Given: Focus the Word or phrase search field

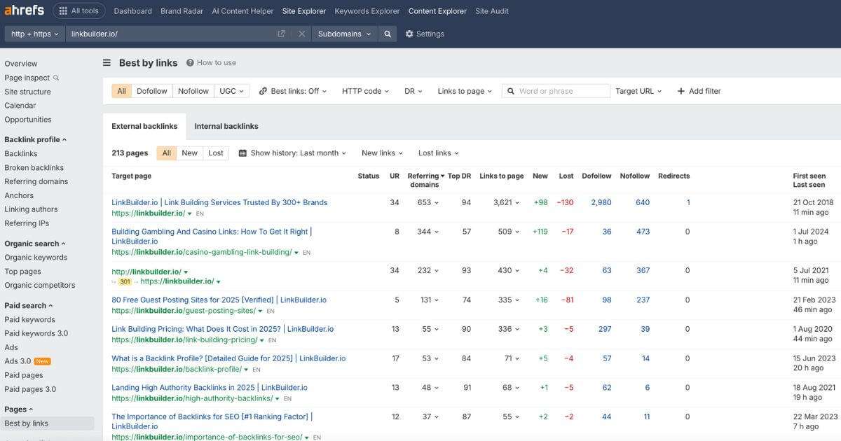Looking at the screenshot, I should [x=556, y=91].
